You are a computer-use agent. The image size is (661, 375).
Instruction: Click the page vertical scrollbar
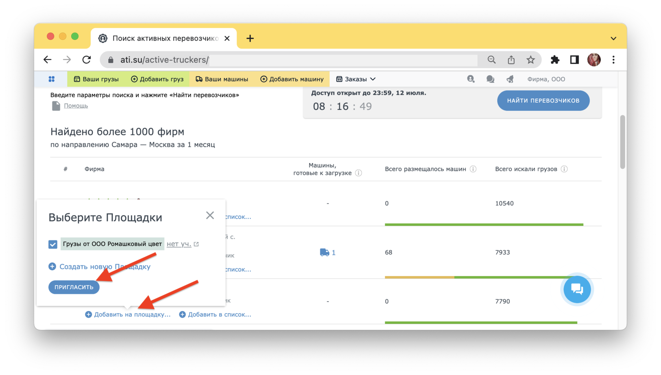[622, 142]
